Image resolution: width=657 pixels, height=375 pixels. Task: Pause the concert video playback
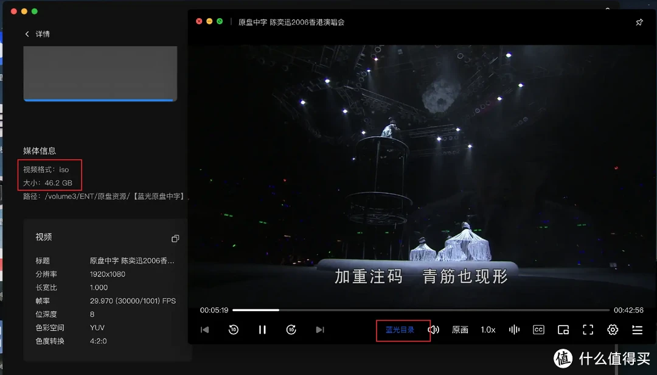pyautogui.click(x=262, y=329)
